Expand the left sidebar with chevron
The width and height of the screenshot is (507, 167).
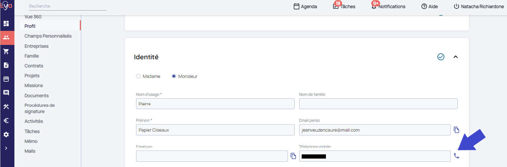click(x=6, y=148)
